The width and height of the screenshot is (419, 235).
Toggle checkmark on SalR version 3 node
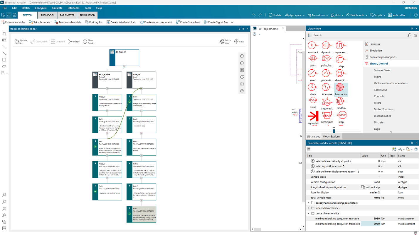coord(95,147)
